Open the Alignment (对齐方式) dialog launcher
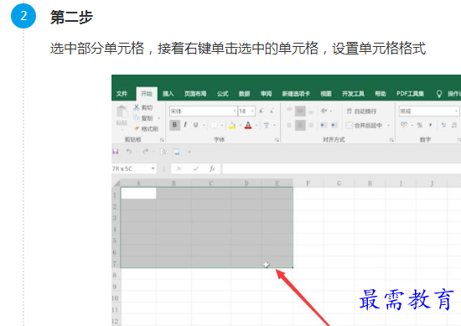 click(391, 140)
